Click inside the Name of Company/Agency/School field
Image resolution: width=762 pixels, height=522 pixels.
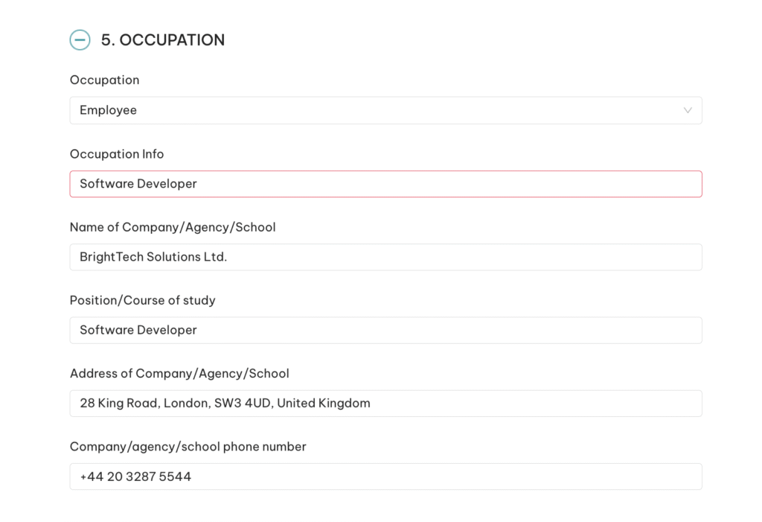pos(385,256)
